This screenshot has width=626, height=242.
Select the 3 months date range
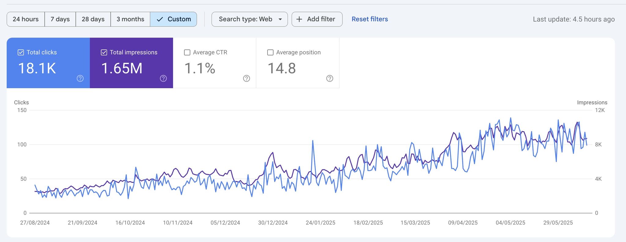pos(130,19)
